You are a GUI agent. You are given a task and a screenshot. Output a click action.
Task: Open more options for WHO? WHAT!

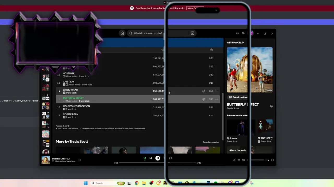pos(216,91)
